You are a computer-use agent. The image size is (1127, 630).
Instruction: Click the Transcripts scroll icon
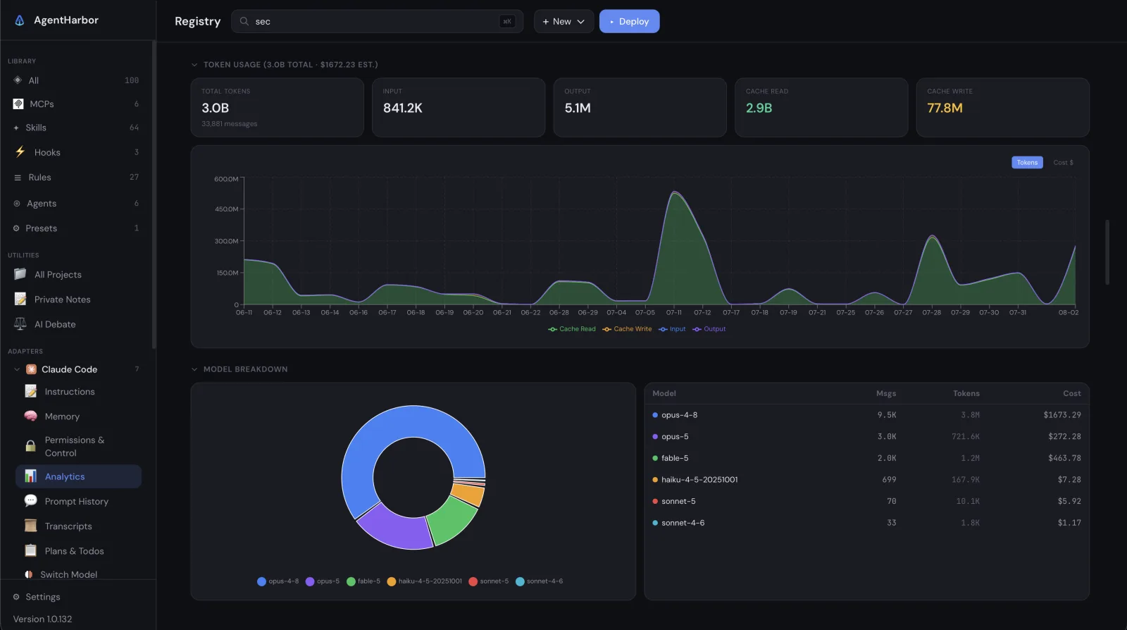[x=31, y=526]
